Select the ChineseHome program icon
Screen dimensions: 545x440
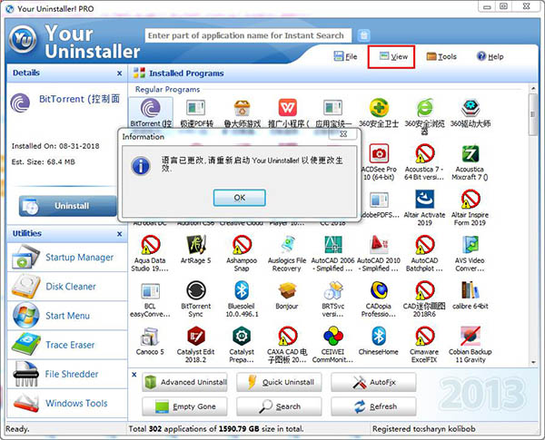379,336
